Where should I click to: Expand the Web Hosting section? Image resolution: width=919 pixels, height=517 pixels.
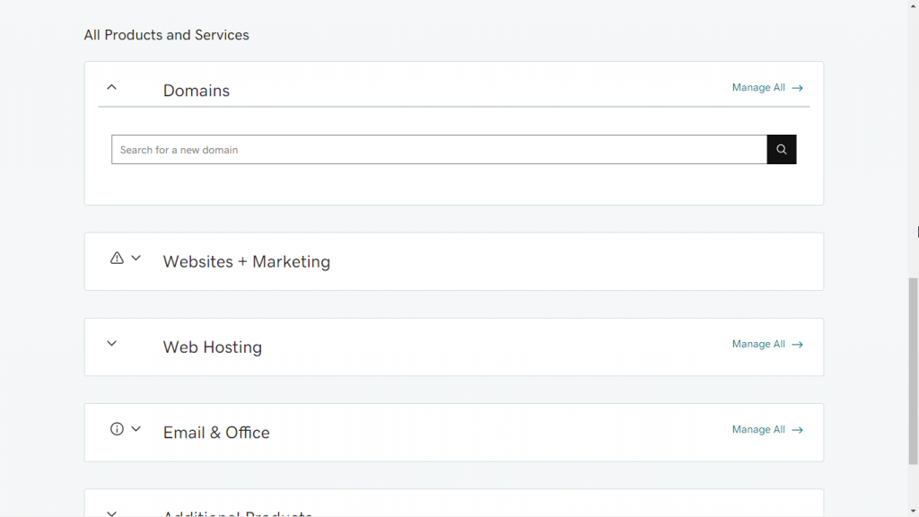111,343
